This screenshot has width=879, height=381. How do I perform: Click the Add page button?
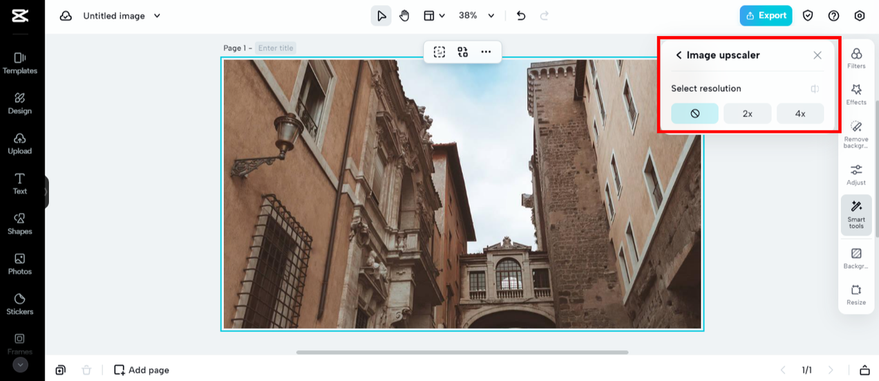142,370
